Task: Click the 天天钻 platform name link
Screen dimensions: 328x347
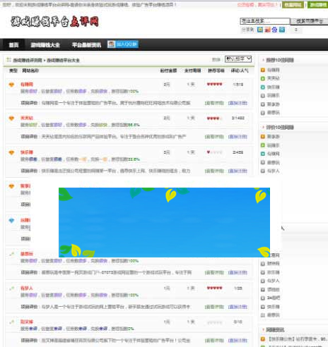Action: (27, 118)
